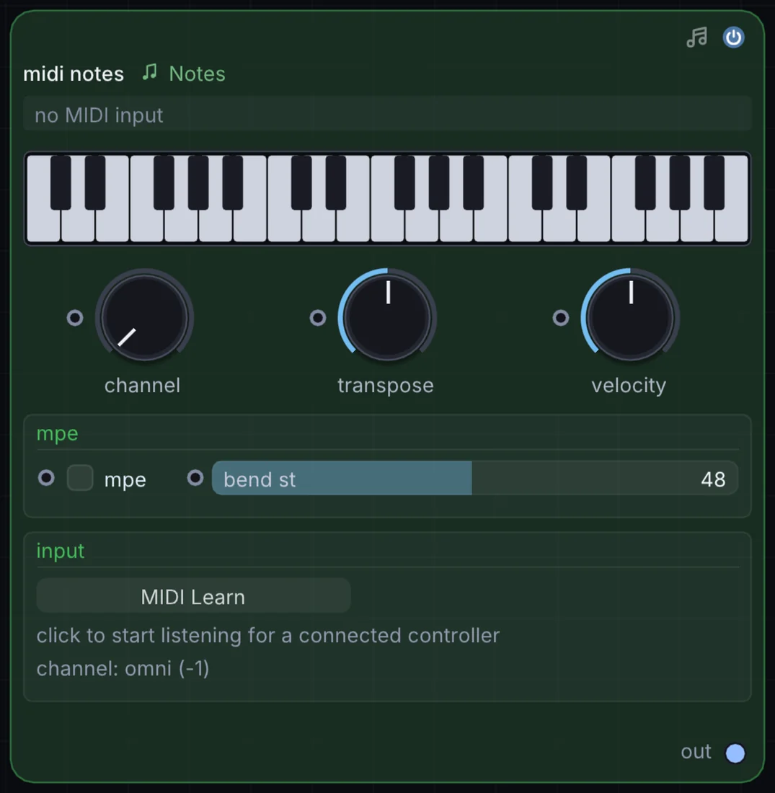Click the music notes icon beside power
Viewport: 775px width, 793px height.
coord(696,37)
